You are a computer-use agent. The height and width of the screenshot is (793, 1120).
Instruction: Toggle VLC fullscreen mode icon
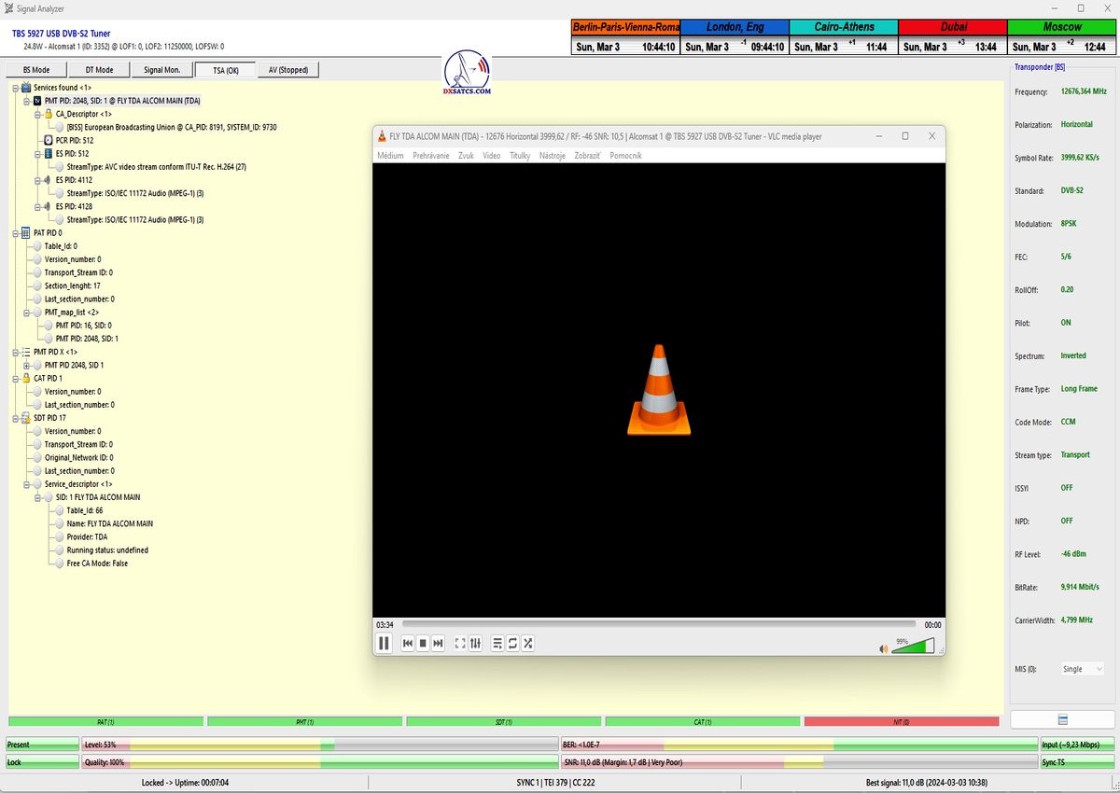click(x=460, y=643)
